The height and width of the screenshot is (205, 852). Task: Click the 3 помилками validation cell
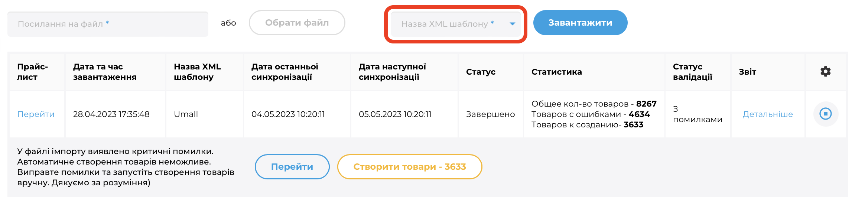pyautogui.click(x=697, y=114)
